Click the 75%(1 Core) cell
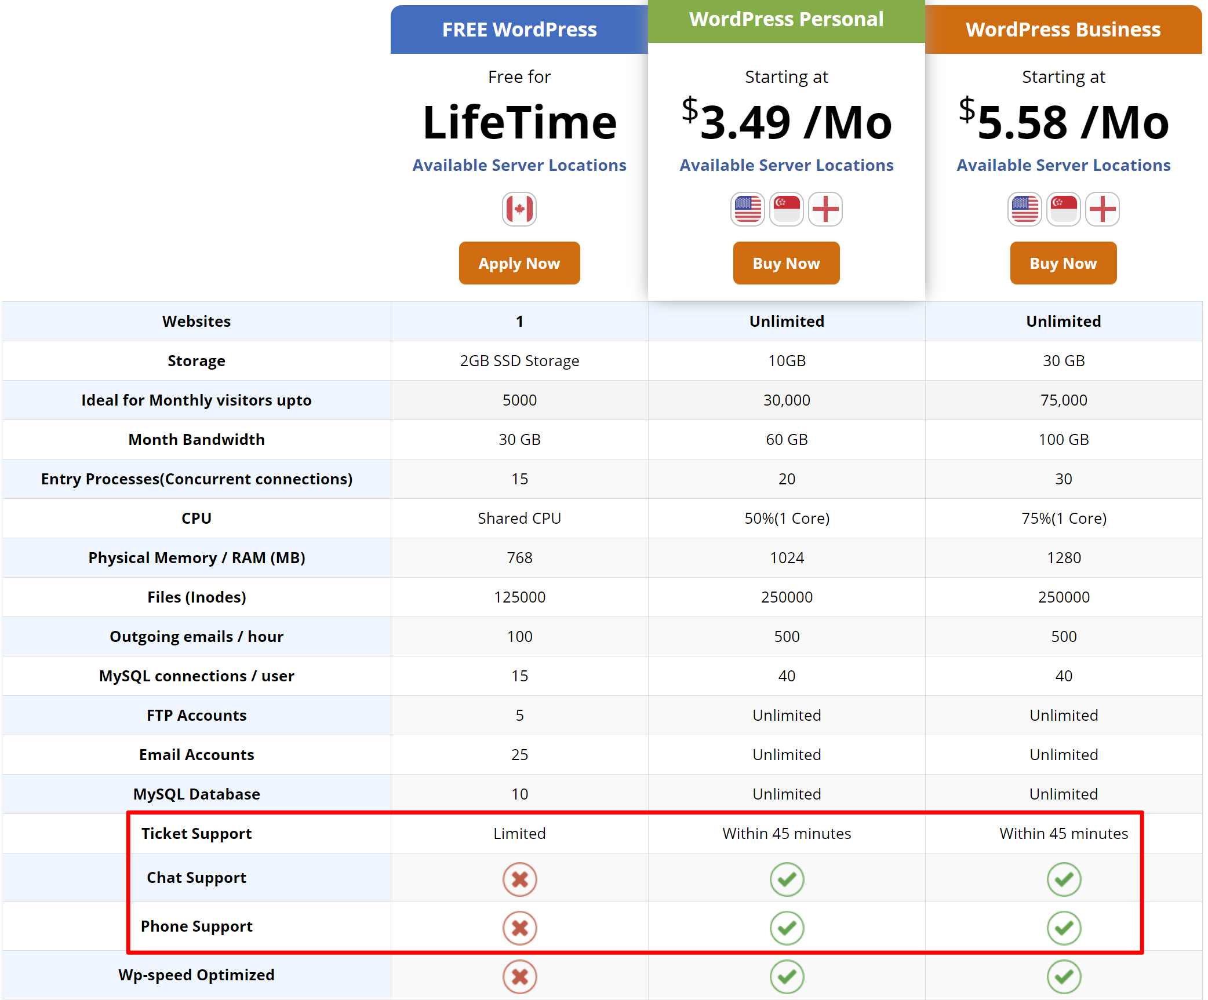The width and height of the screenshot is (1208, 1000). (x=1064, y=519)
